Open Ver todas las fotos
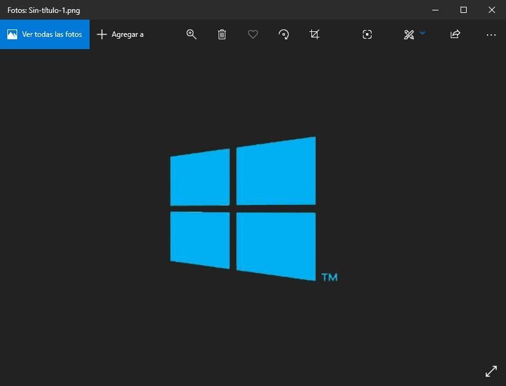 tap(45, 34)
